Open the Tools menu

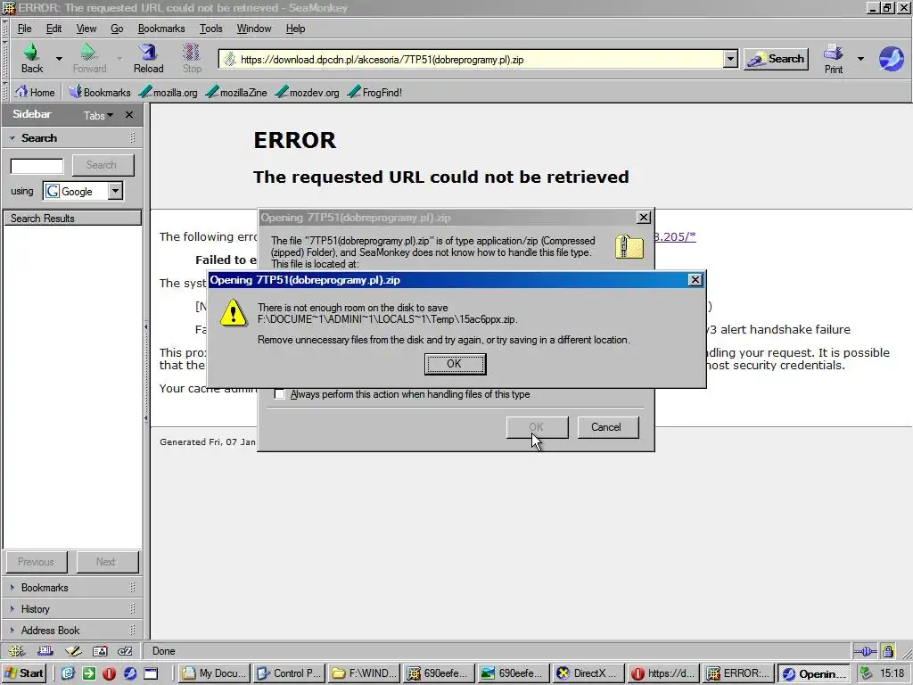pos(210,29)
